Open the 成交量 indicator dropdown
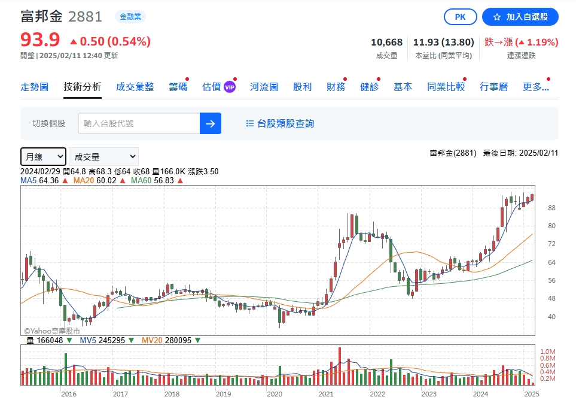 pyautogui.click(x=103, y=157)
